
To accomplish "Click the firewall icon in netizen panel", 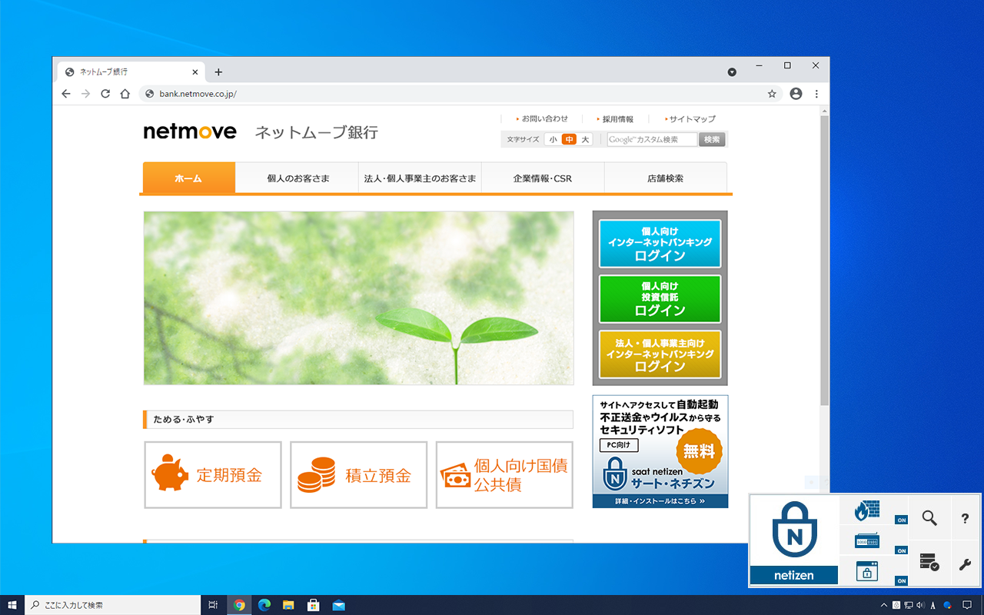I will (866, 510).
